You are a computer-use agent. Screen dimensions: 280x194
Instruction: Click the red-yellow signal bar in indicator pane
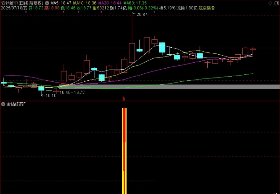click(x=124, y=150)
